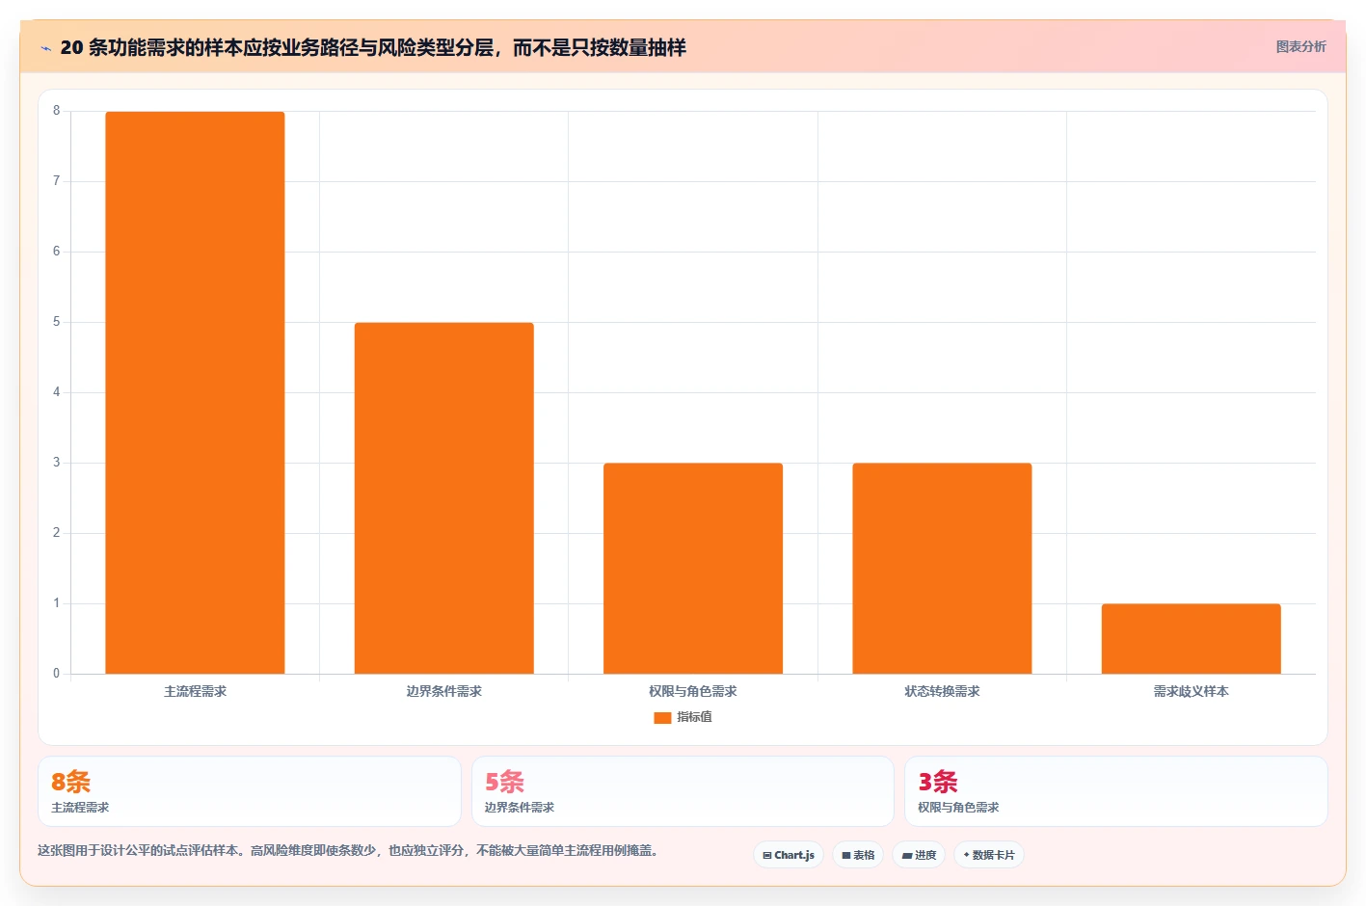Image resolution: width=1366 pixels, height=906 pixels.
Task: Click the 8条 stat card value
Action: pyautogui.click(x=70, y=782)
